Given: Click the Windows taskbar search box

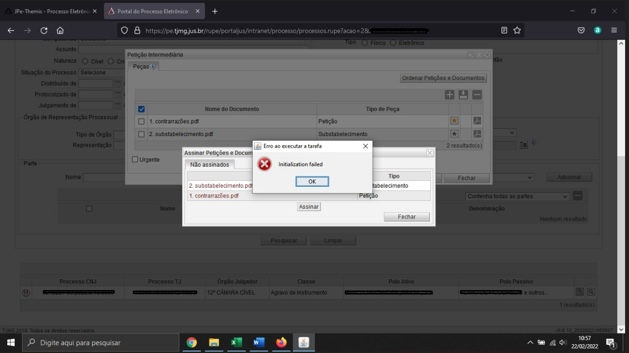Looking at the screenshot, I should click(102, 343).
